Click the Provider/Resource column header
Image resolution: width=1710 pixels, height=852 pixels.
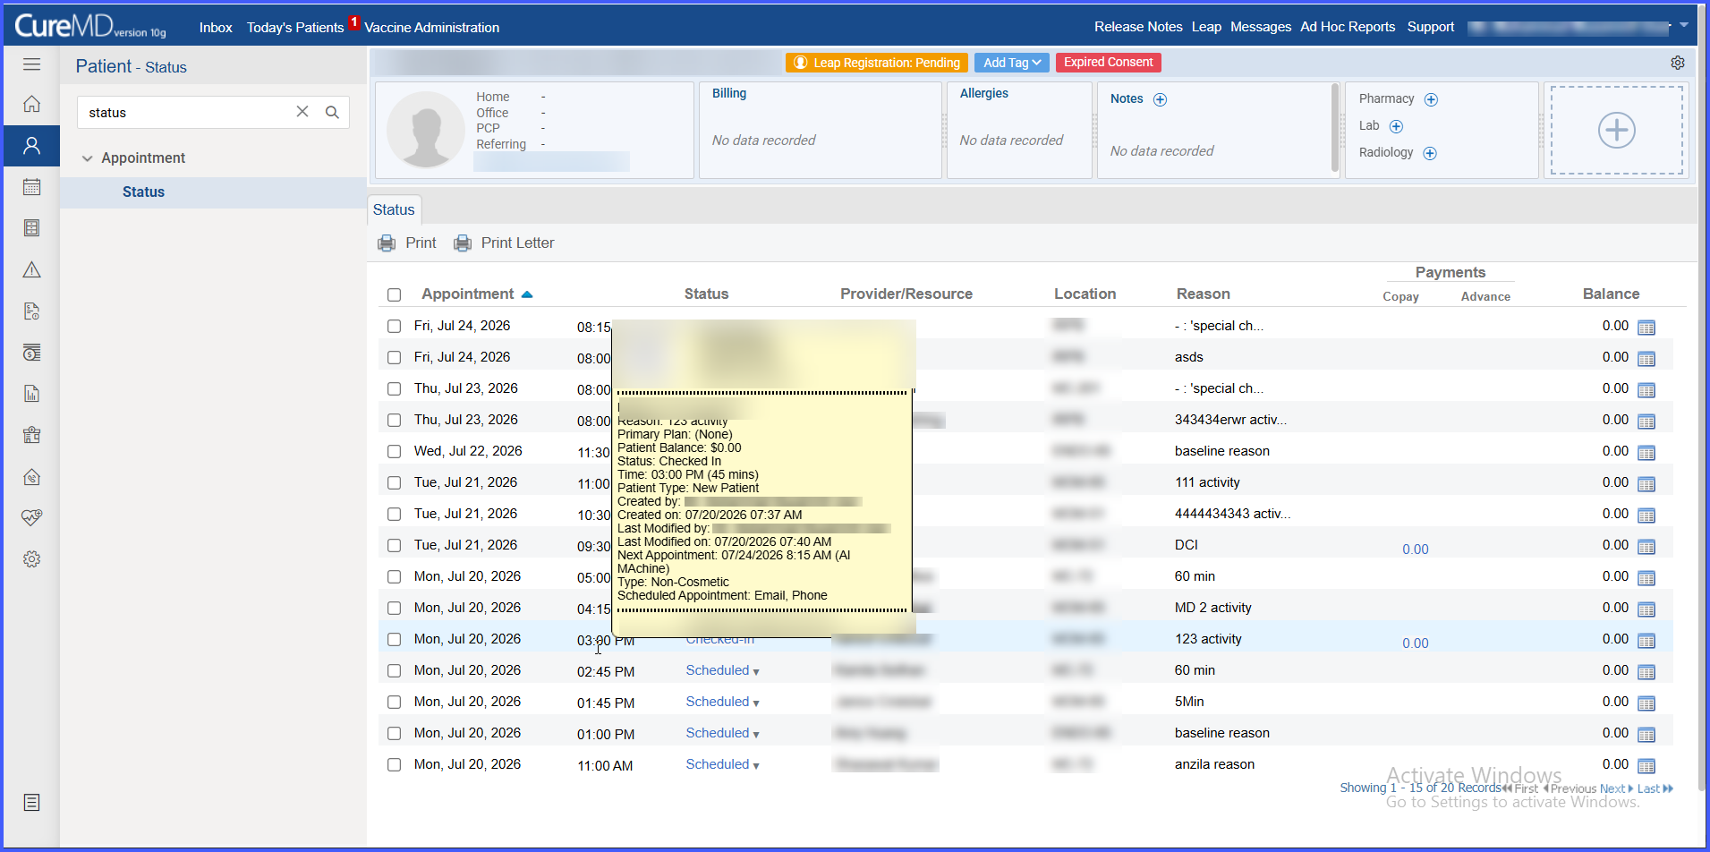click(x=906, y=294)
